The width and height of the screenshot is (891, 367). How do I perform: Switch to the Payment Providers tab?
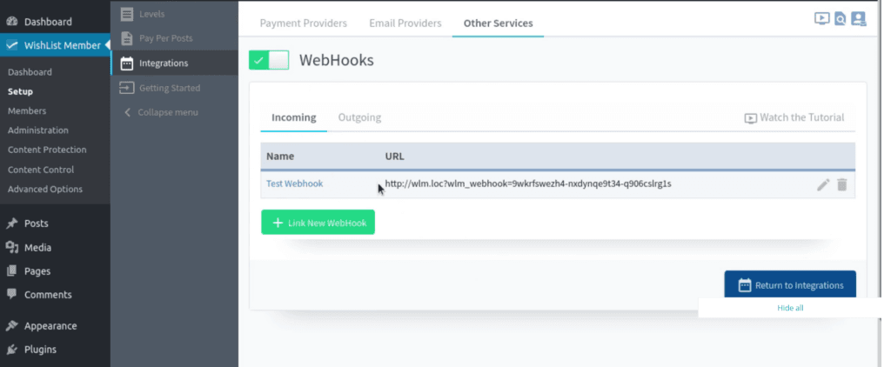tap(304, 23)
